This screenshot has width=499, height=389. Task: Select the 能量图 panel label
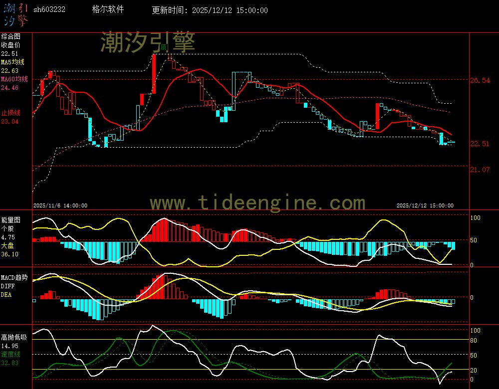(x=10, y=220)
